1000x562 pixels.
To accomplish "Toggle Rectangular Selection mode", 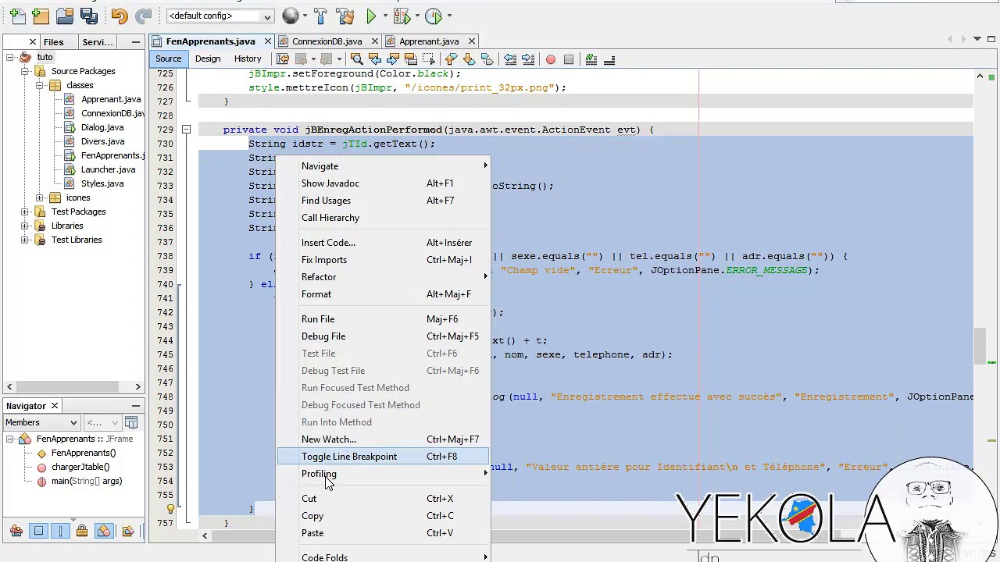I will click(x=428, y=59).
